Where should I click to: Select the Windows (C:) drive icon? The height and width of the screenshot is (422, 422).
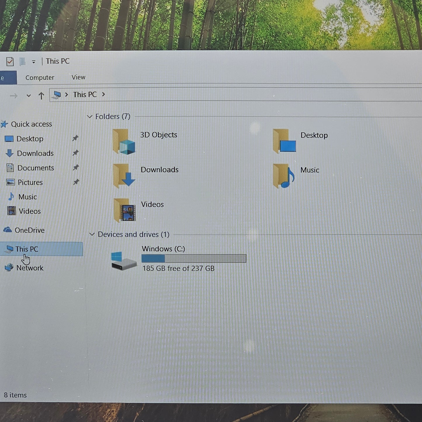[124, 261]
